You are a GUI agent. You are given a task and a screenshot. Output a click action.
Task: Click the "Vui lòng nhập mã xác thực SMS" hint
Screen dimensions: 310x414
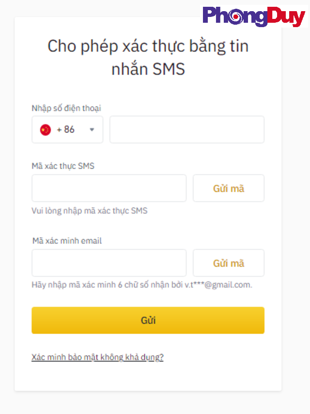pyautogui.click(x=90, y=211)
